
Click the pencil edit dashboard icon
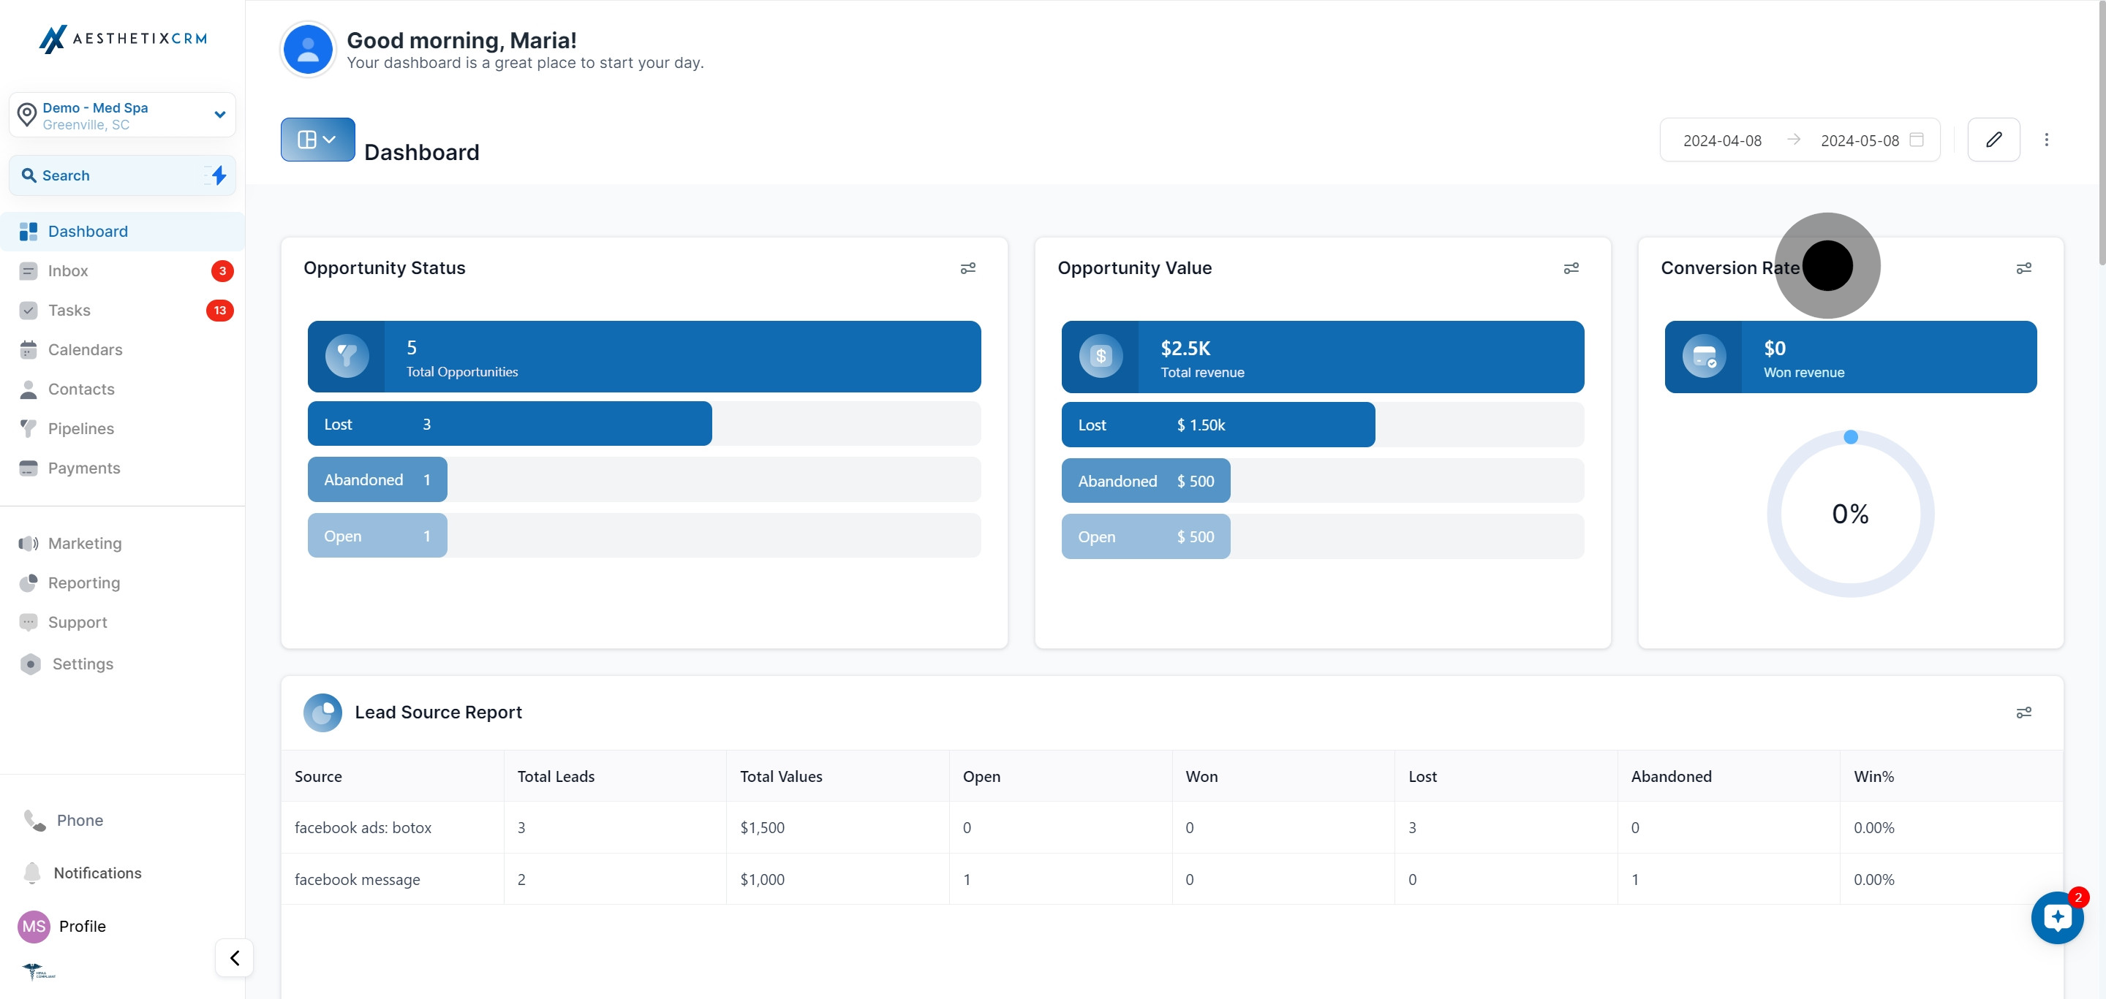1993,140
